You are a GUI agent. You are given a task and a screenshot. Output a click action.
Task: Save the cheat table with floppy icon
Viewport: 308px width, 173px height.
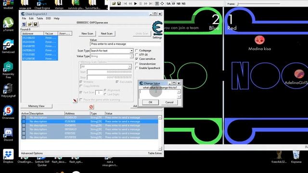[35, 24]
